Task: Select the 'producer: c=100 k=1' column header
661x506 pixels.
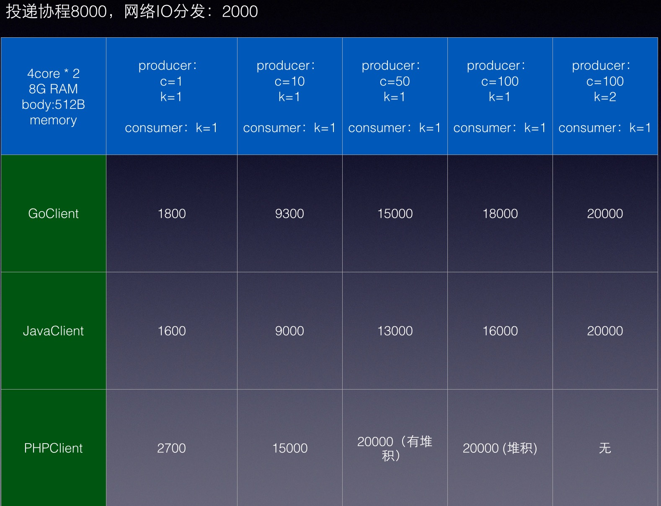Action: coord(500,96)
